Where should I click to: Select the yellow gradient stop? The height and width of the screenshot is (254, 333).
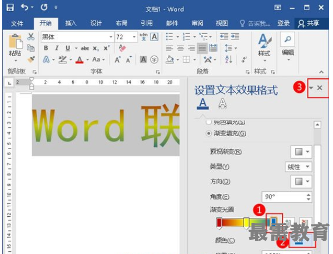click(x=246, y=223)
